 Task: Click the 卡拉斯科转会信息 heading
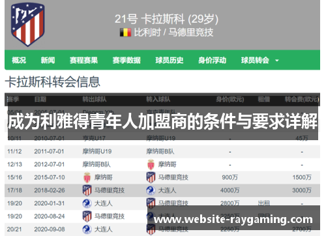53,82
